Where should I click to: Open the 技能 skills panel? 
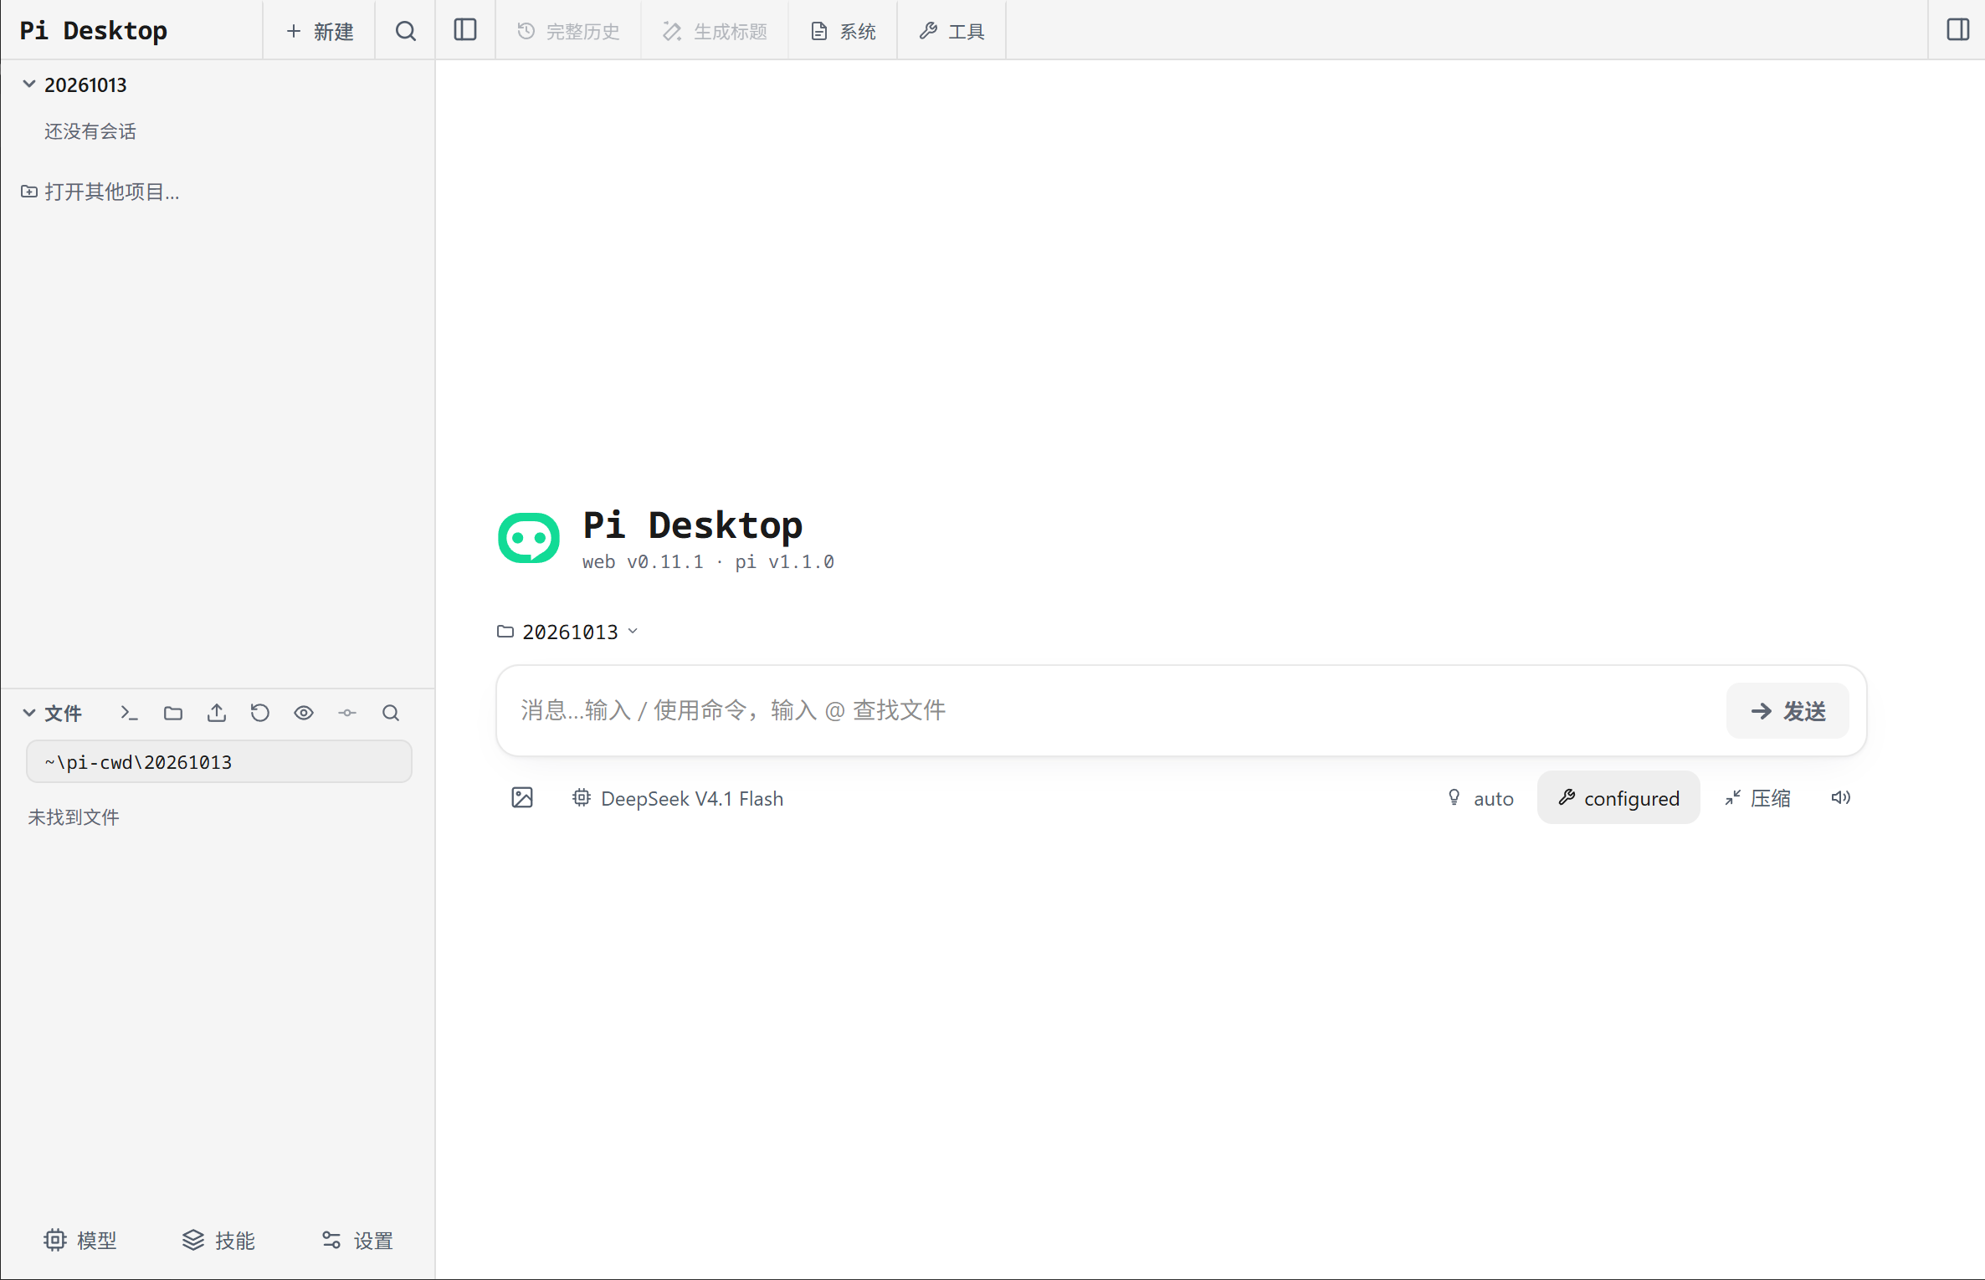pos(218,1240)
